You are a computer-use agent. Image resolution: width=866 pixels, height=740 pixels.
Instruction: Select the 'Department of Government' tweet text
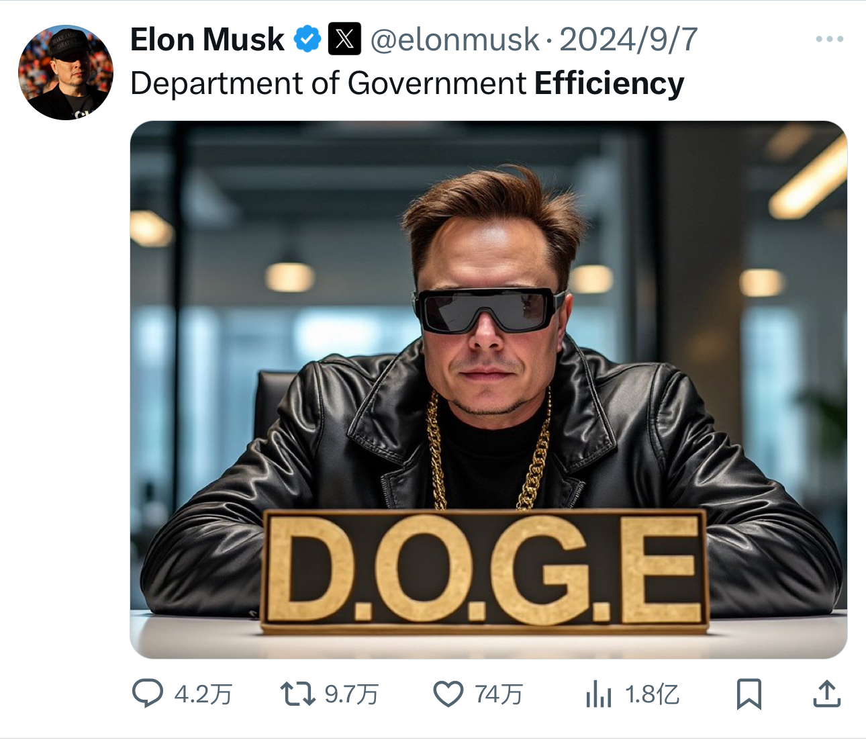(x=328, y=84)
